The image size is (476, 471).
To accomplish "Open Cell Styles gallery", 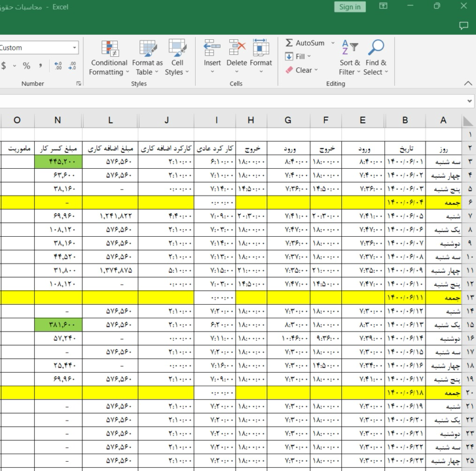I will click(178, 59).
